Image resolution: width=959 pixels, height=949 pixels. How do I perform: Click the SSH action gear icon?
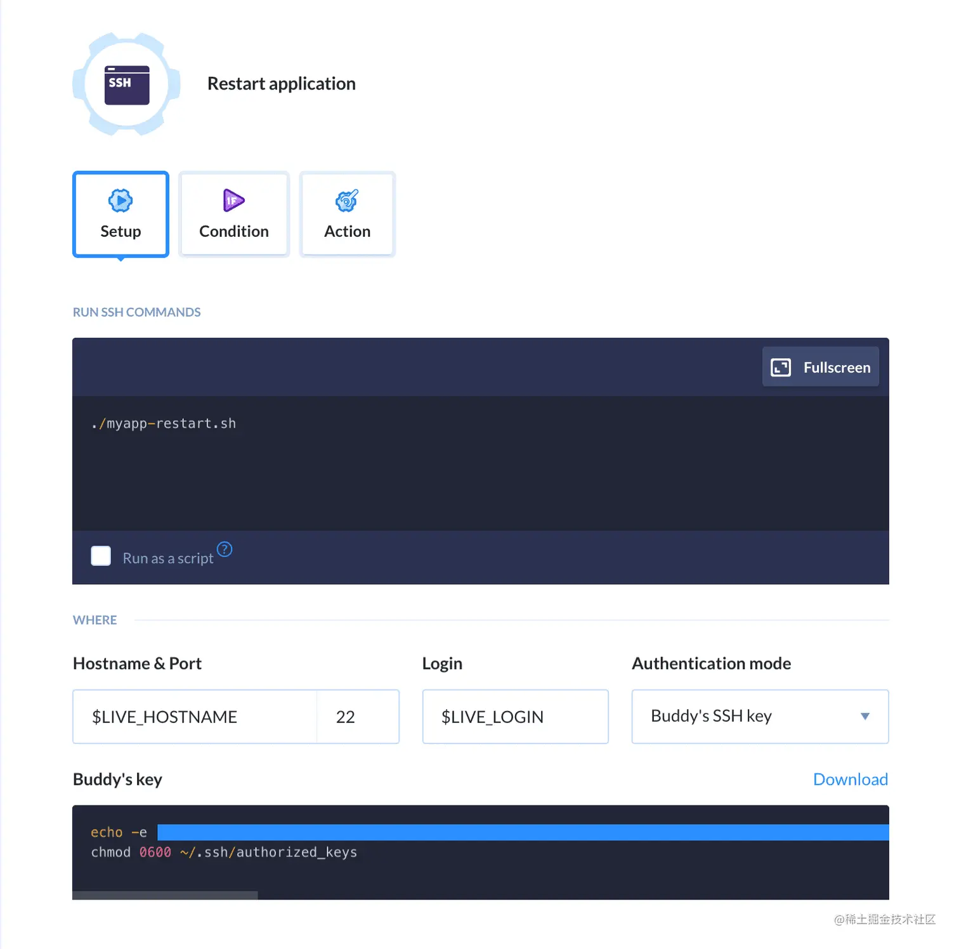click(x=127, y=84)
